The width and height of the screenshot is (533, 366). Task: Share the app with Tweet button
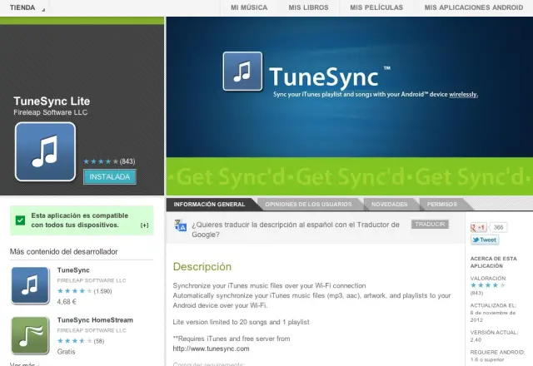point(485,240)
